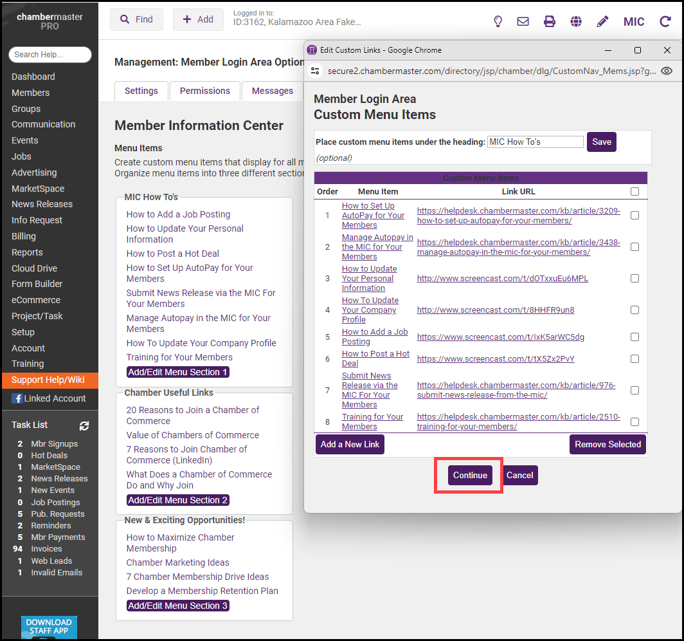Check the box for How to Set Up AutoPay
Image resolution: width=684 pixels, height=641 pixels.
pyautogui.click(x=634, y=216)
